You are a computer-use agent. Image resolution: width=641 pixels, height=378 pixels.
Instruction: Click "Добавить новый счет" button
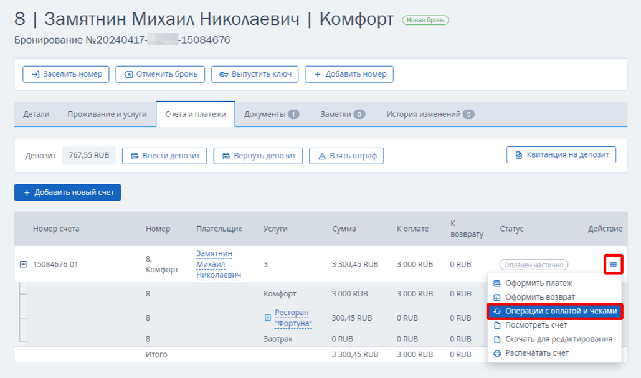(x=67, y=192)
